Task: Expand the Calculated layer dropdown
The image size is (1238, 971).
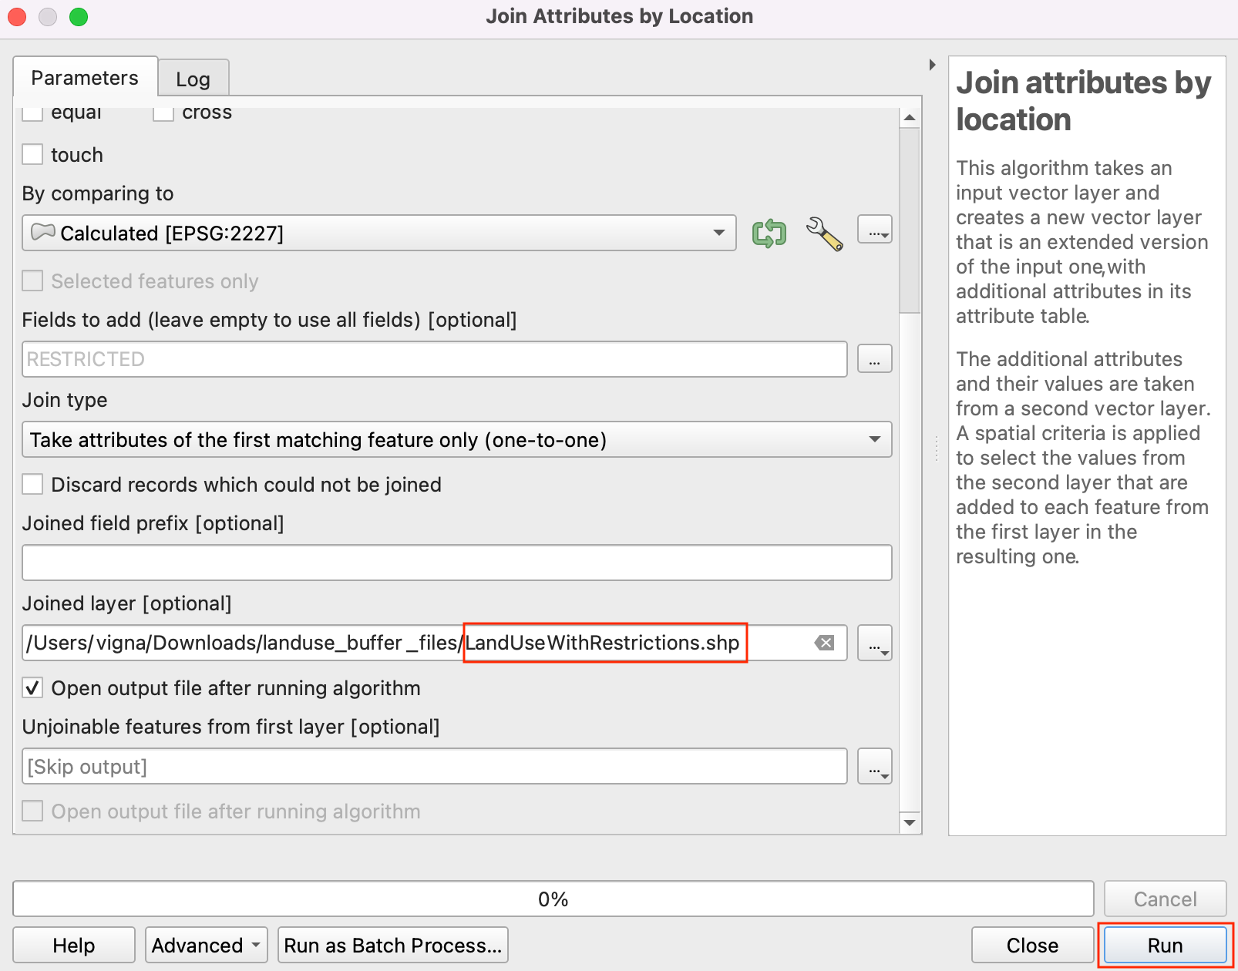Action: point(718,233)
